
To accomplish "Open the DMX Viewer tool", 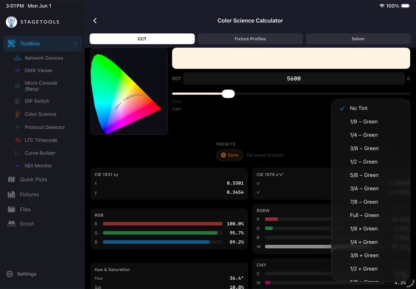I will point(43,71).
